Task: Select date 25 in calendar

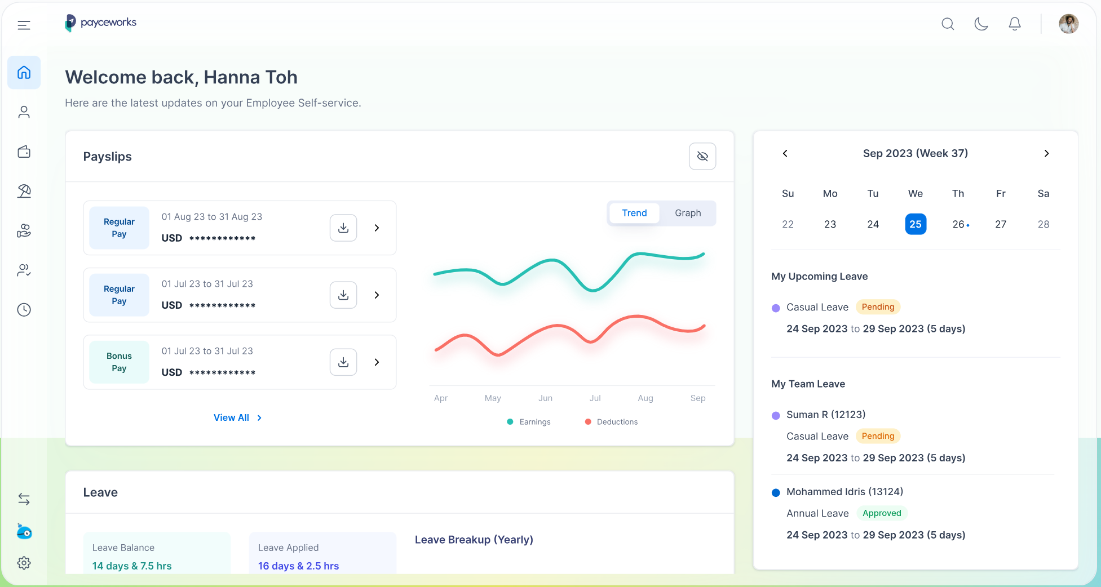Action: pos(916,224)
